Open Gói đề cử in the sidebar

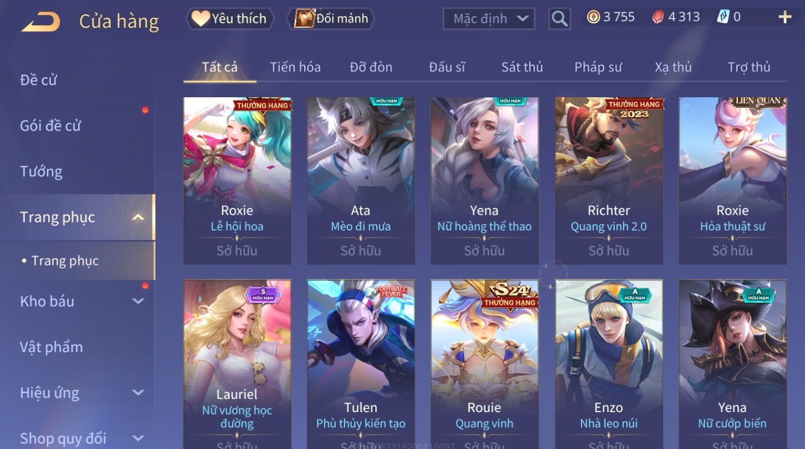(50, 126)
